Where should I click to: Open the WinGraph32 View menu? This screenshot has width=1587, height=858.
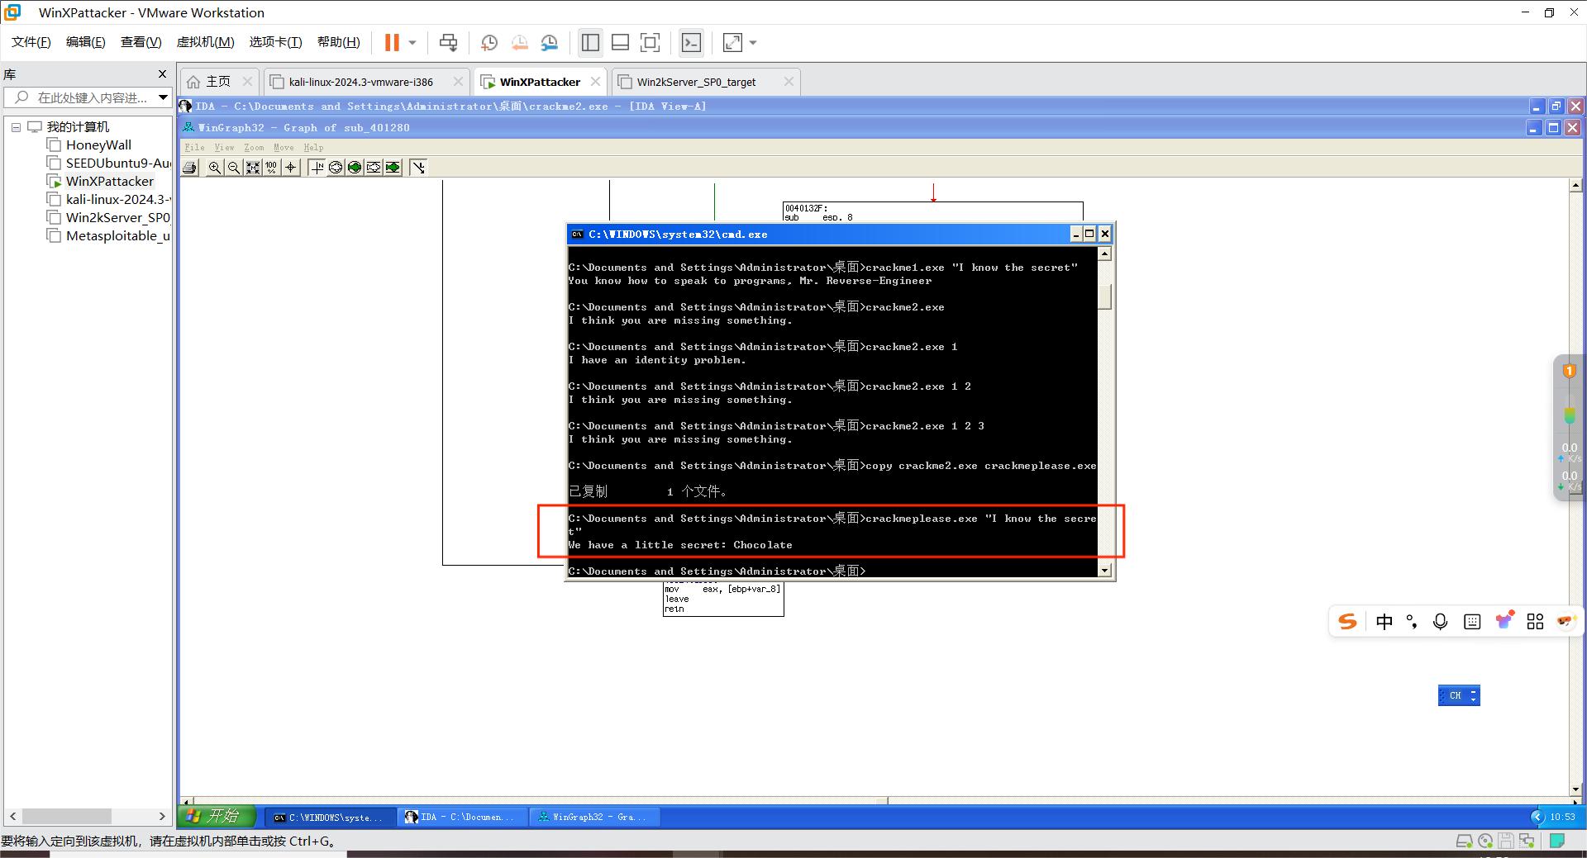click(224, 148)
